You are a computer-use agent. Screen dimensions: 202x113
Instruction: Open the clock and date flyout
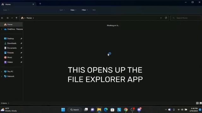click(193, 110)
